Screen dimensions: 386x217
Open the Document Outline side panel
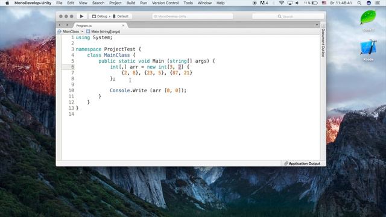pos(323,40)
